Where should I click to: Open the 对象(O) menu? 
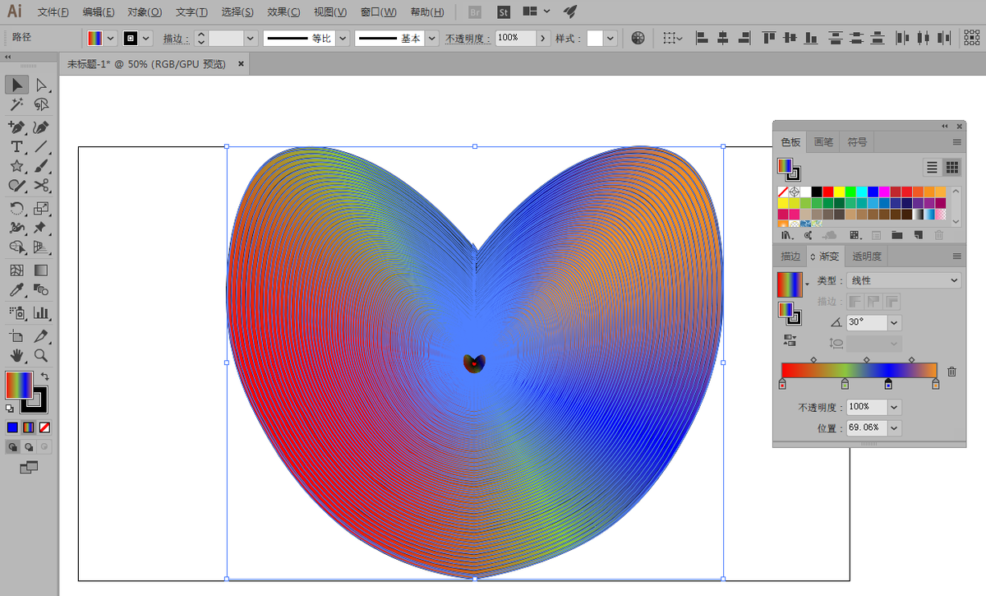(x=145, y=12)
